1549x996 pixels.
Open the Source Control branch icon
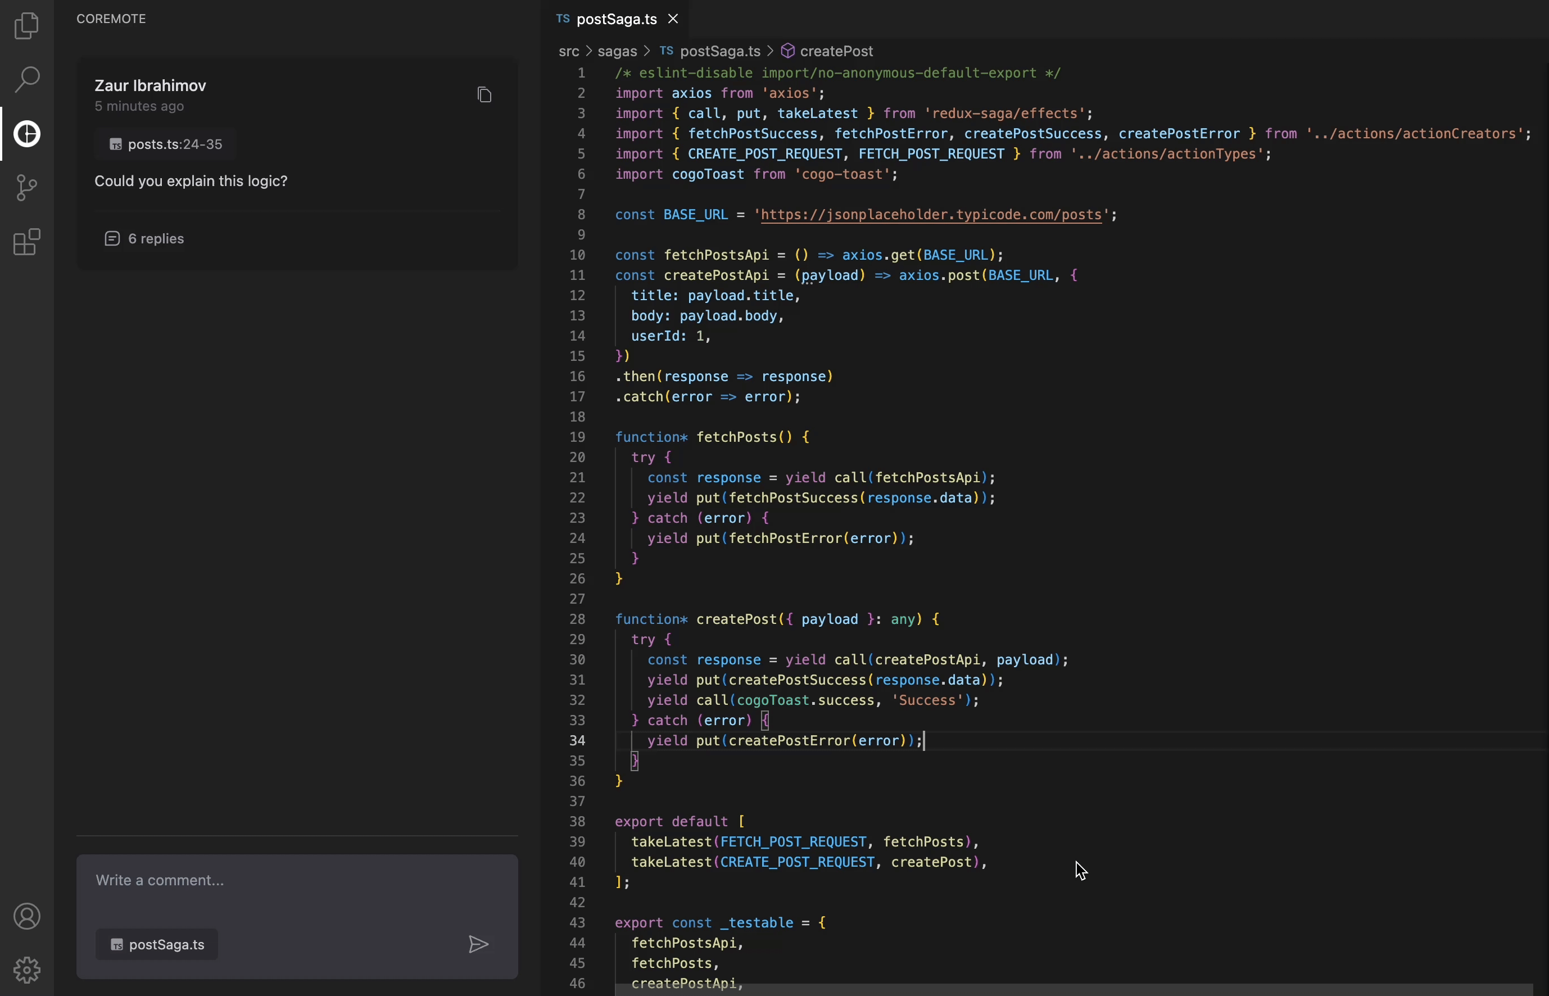click(26, 188)
